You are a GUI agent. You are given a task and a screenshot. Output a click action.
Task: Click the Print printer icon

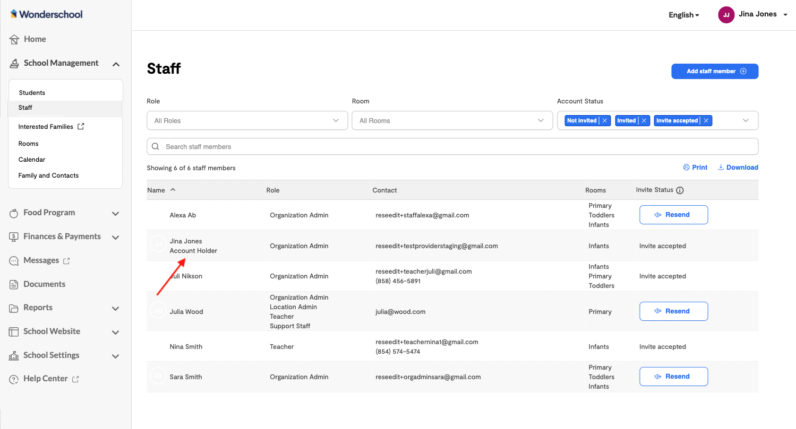tap(686, 168)
